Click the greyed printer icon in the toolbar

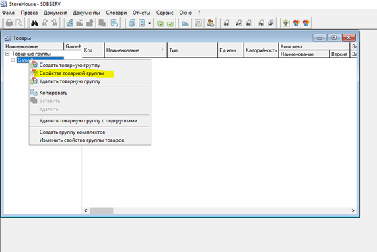pyautogui.click(x=9, y=23)
